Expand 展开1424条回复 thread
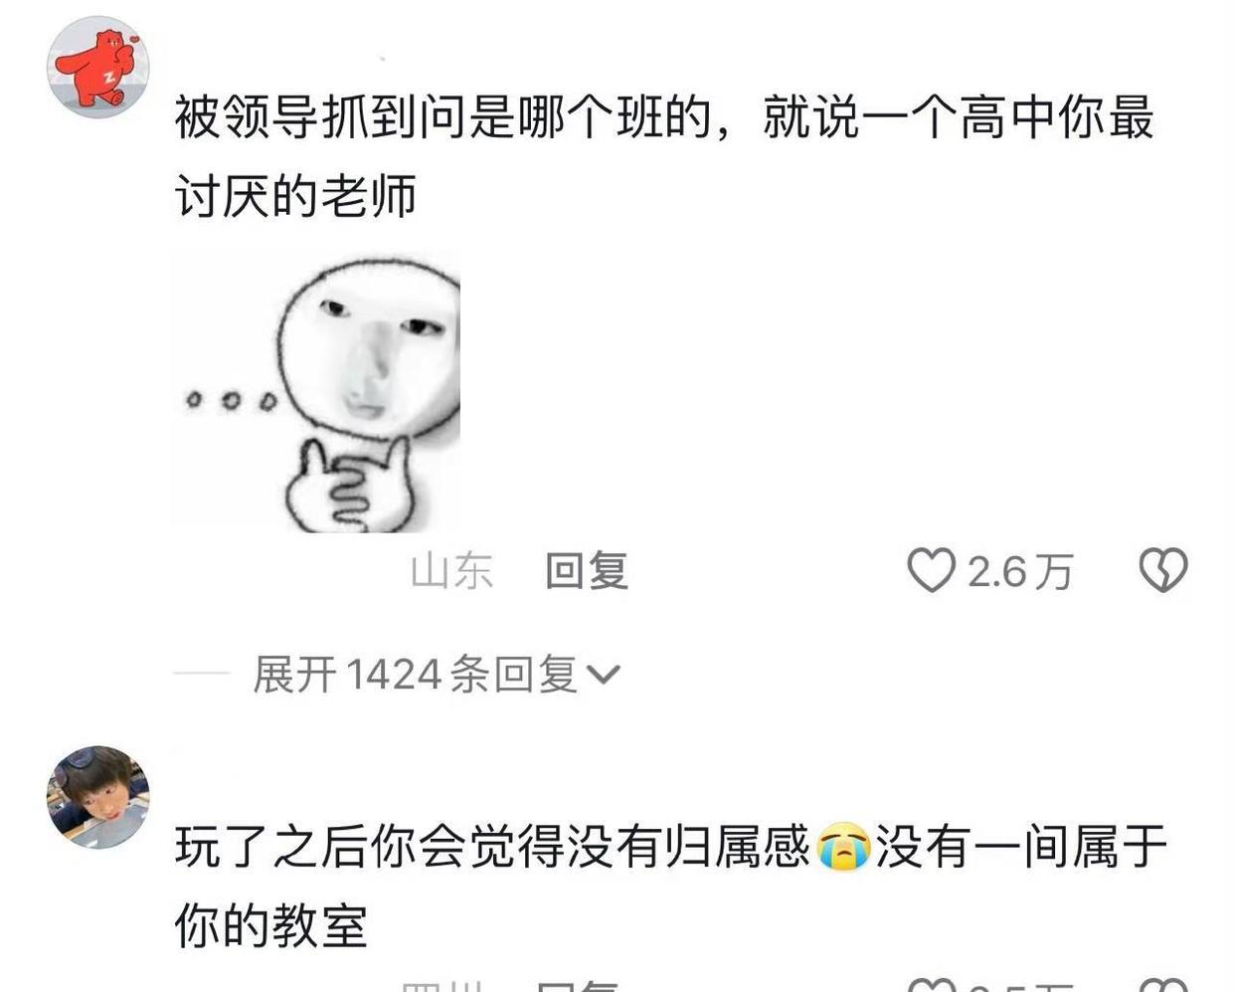1235x992 pixels. coord(437,675)
